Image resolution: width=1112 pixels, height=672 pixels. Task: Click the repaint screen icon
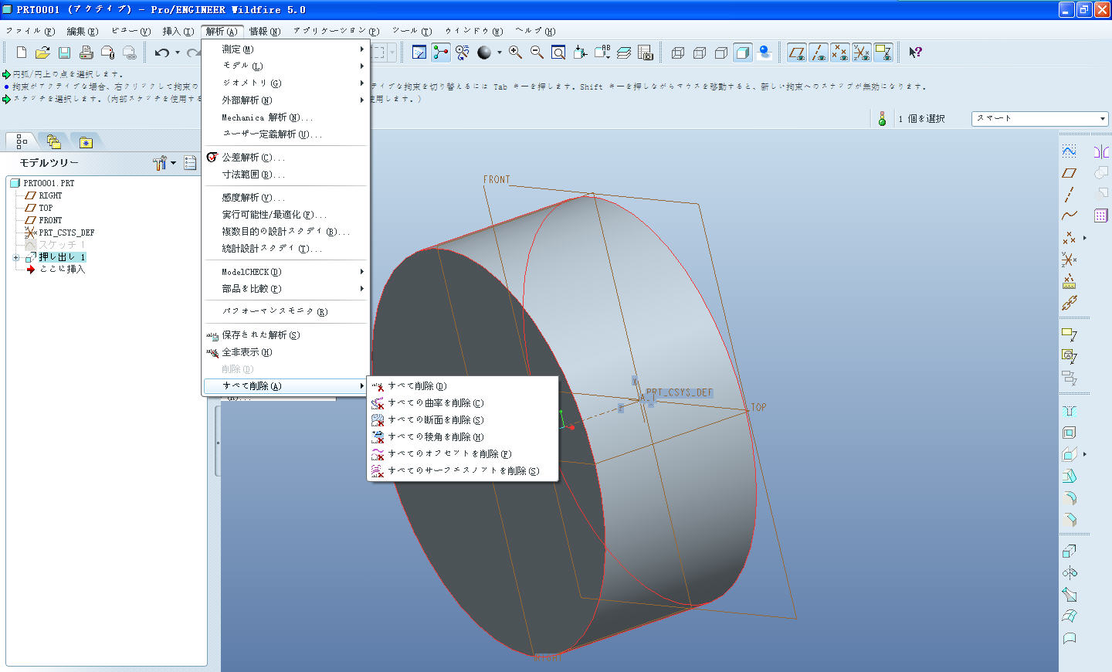pos(419,53)
